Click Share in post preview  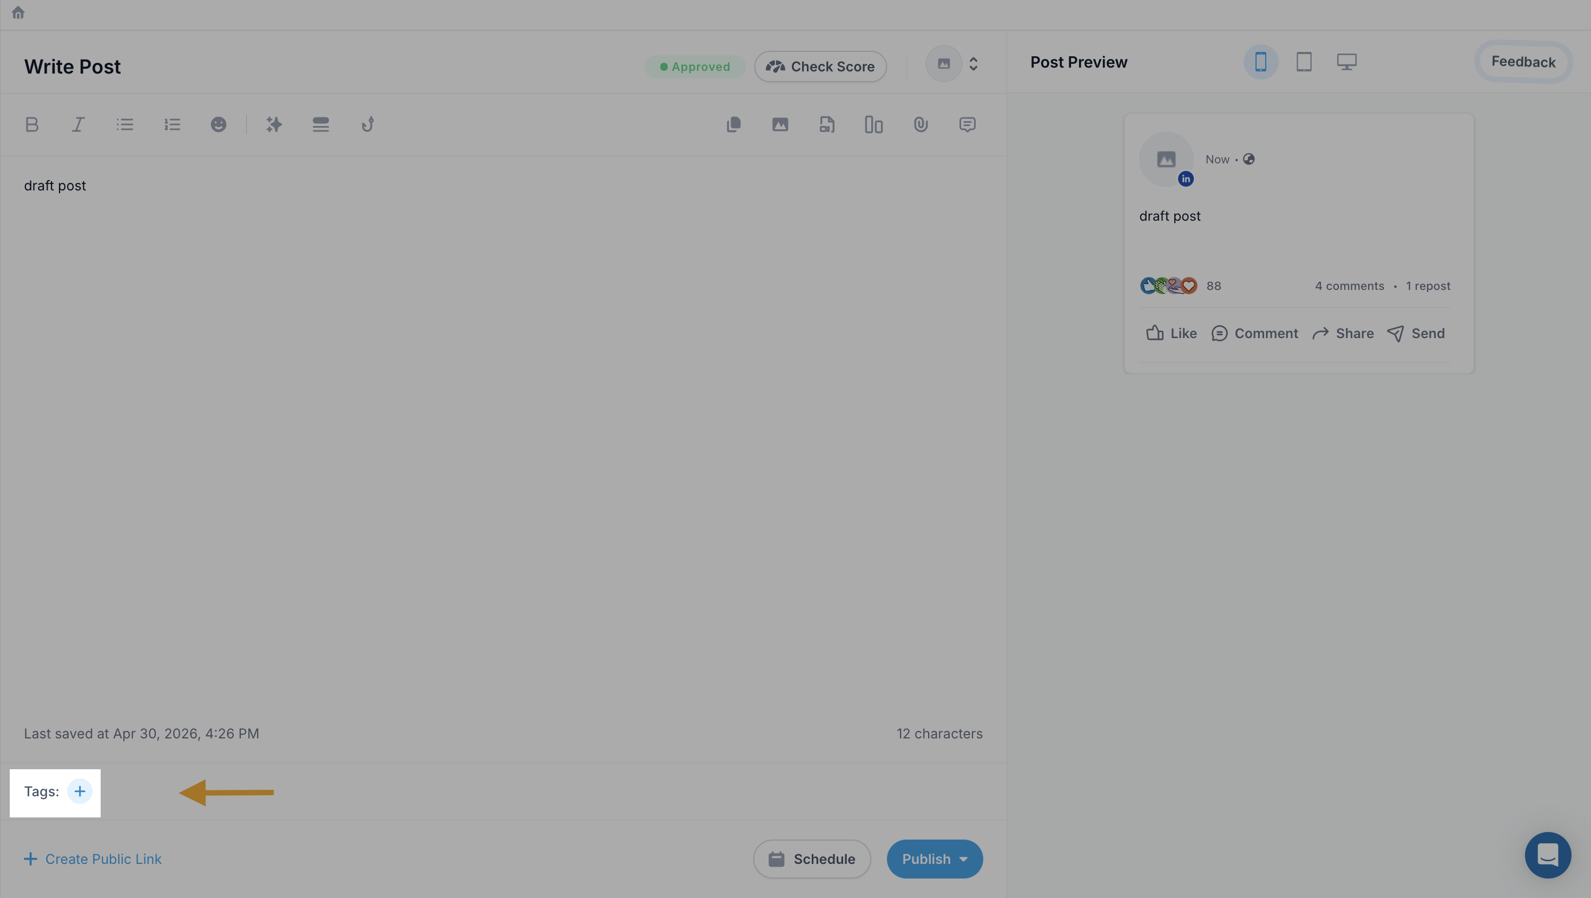tap(1343, 334)
